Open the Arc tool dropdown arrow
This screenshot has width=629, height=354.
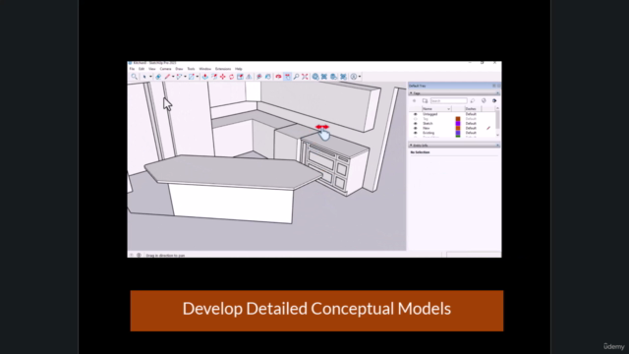pos(185,77)
